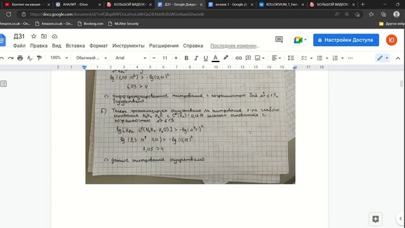405x228 pixels.
Task: Show more toolbar options
Action: point(350,58)
